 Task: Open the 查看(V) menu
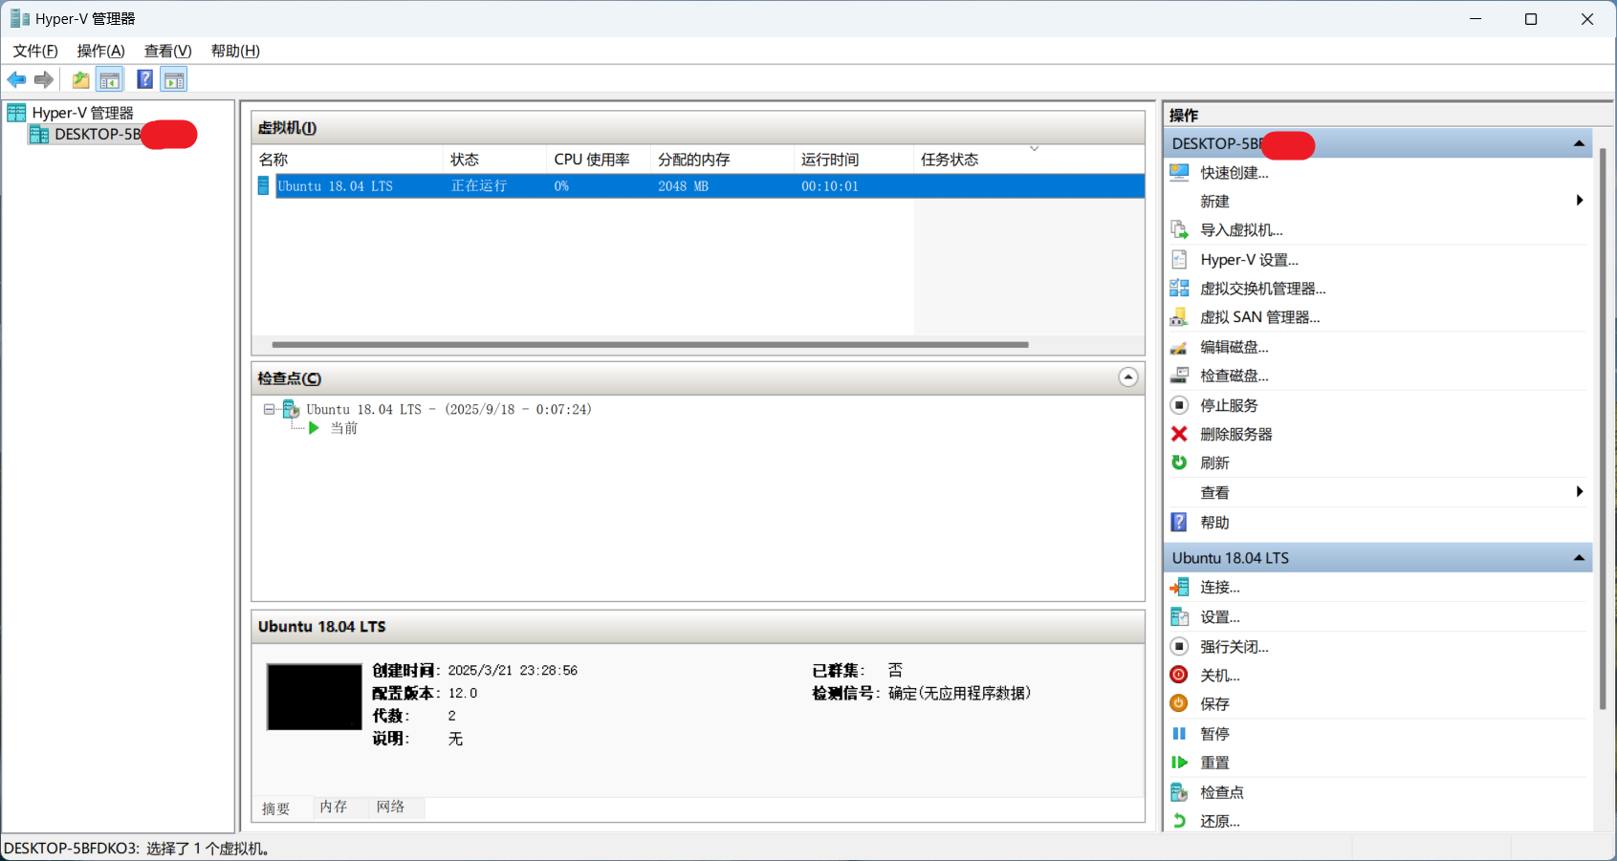[167, 51]
